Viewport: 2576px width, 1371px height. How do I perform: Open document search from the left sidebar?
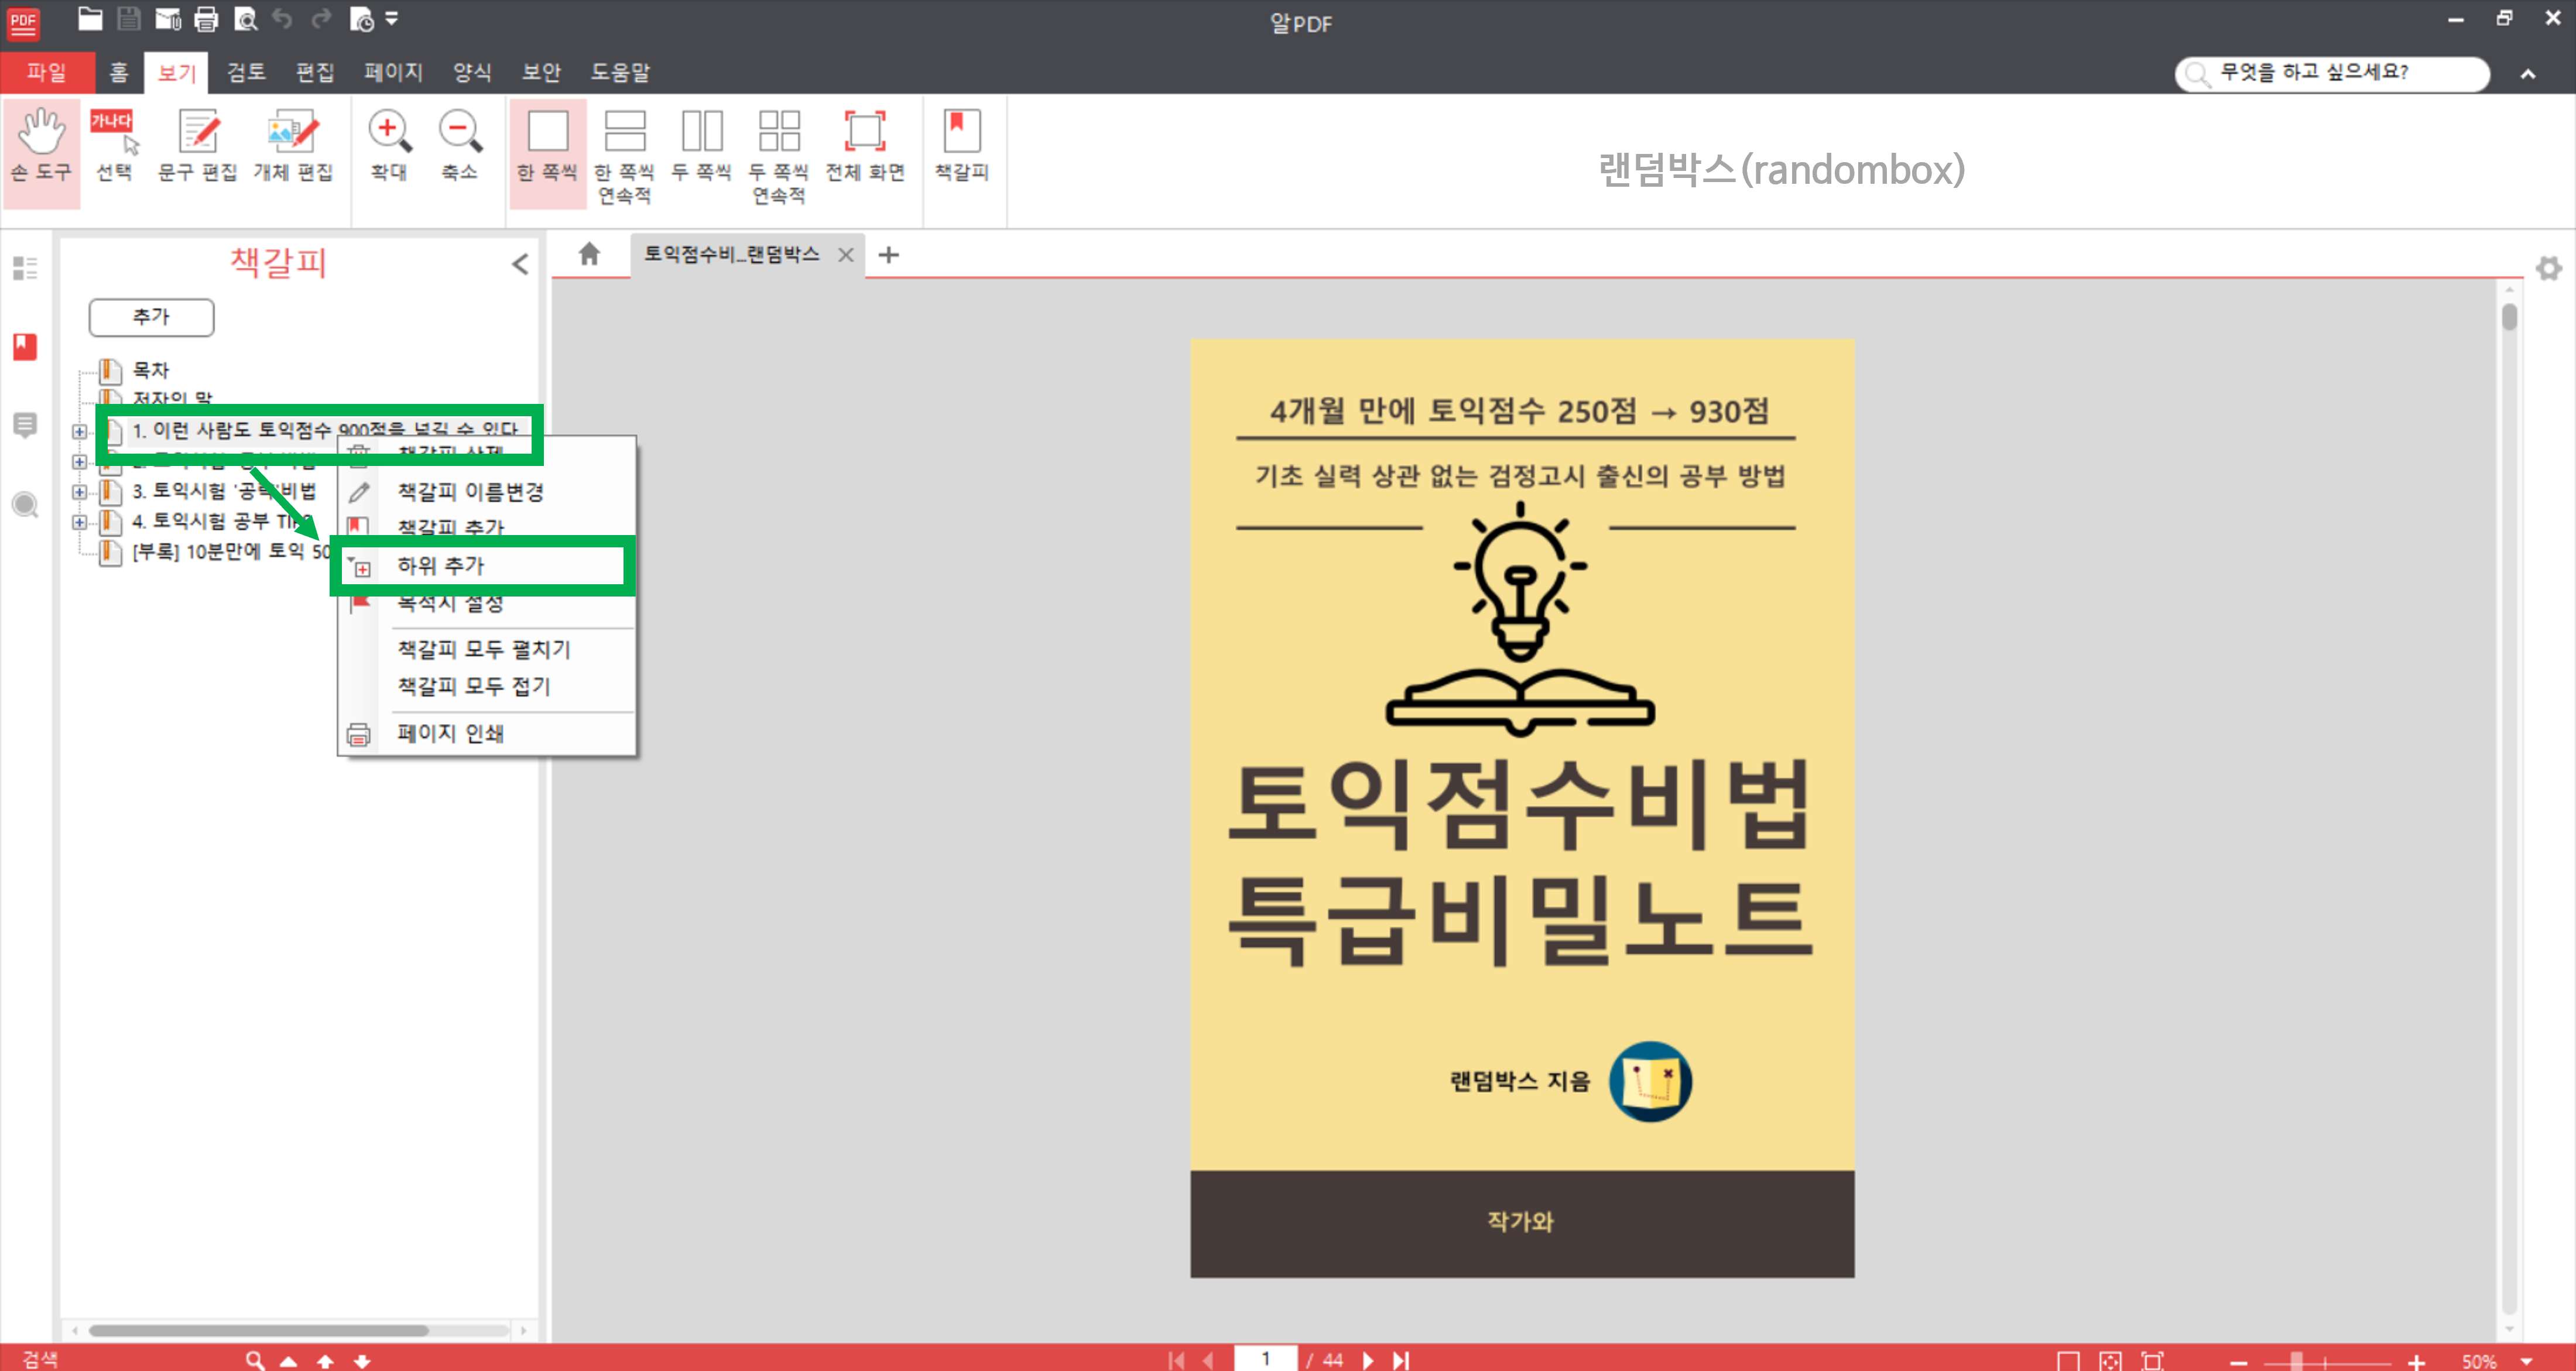click(x=26, y=505)
